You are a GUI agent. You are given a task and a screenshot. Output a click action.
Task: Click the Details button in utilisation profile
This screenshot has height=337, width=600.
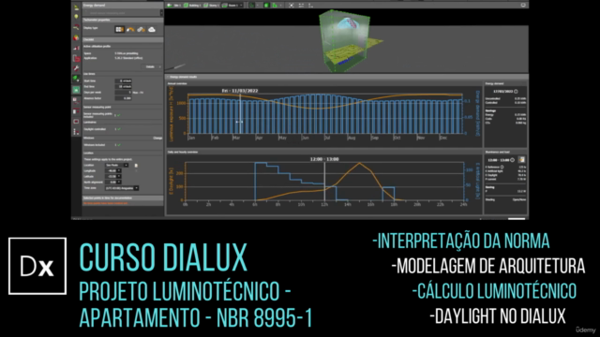(x=152, y=66)
